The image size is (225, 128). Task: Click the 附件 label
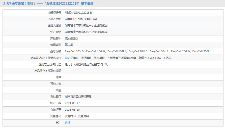coord(58,77)
